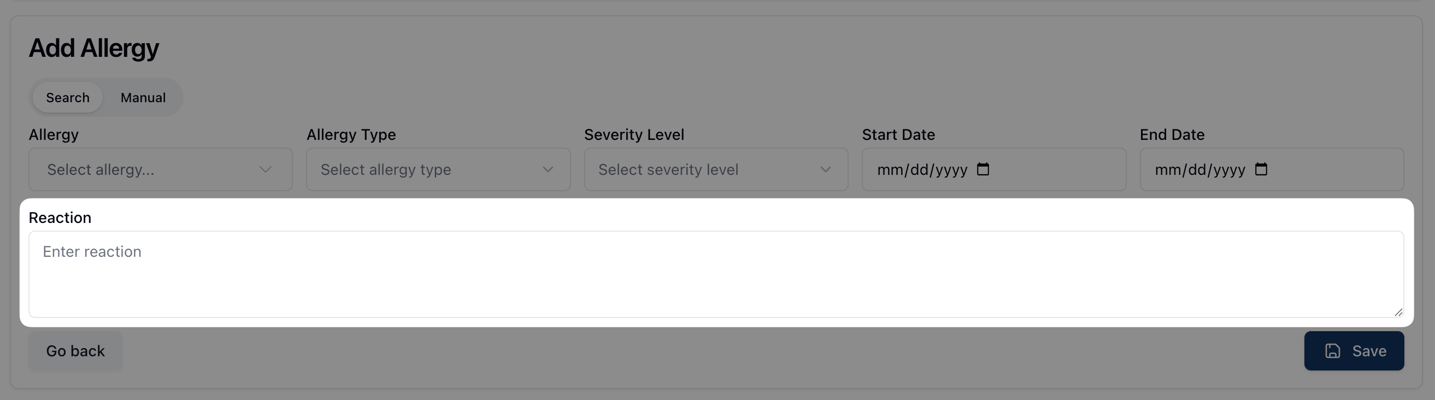Grab the Reaction textarea resize handle

pyautogui.click(x=1398, y=312)
